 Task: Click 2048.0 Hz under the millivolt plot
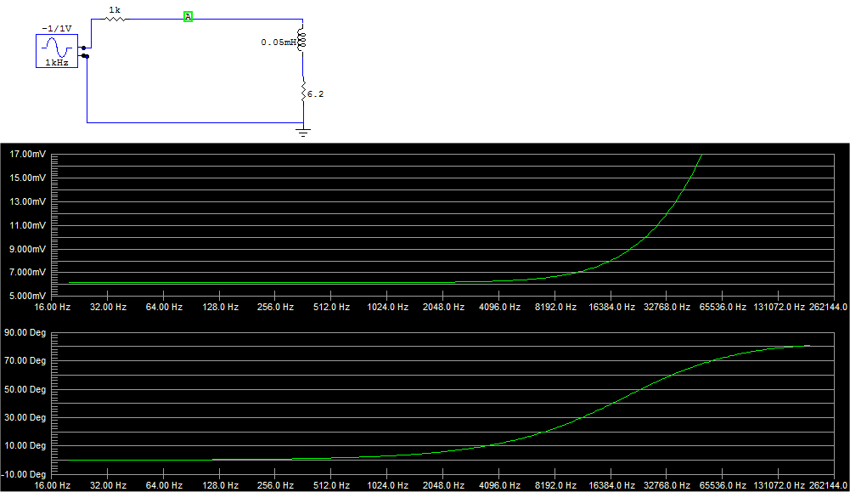click(443, 307)
